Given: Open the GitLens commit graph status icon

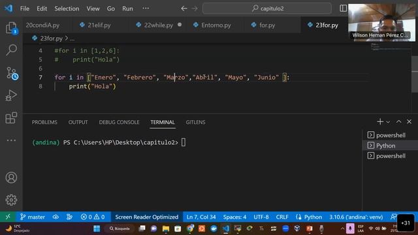Looking at the screenshot, I should [69, 217].
